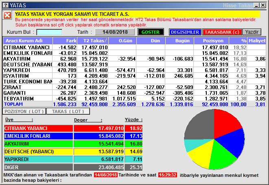Image resolution: width=269 pixels, height=185 pixels.
Task: Click the TOPLAM total row label
Action: click(x=13, y=104)
